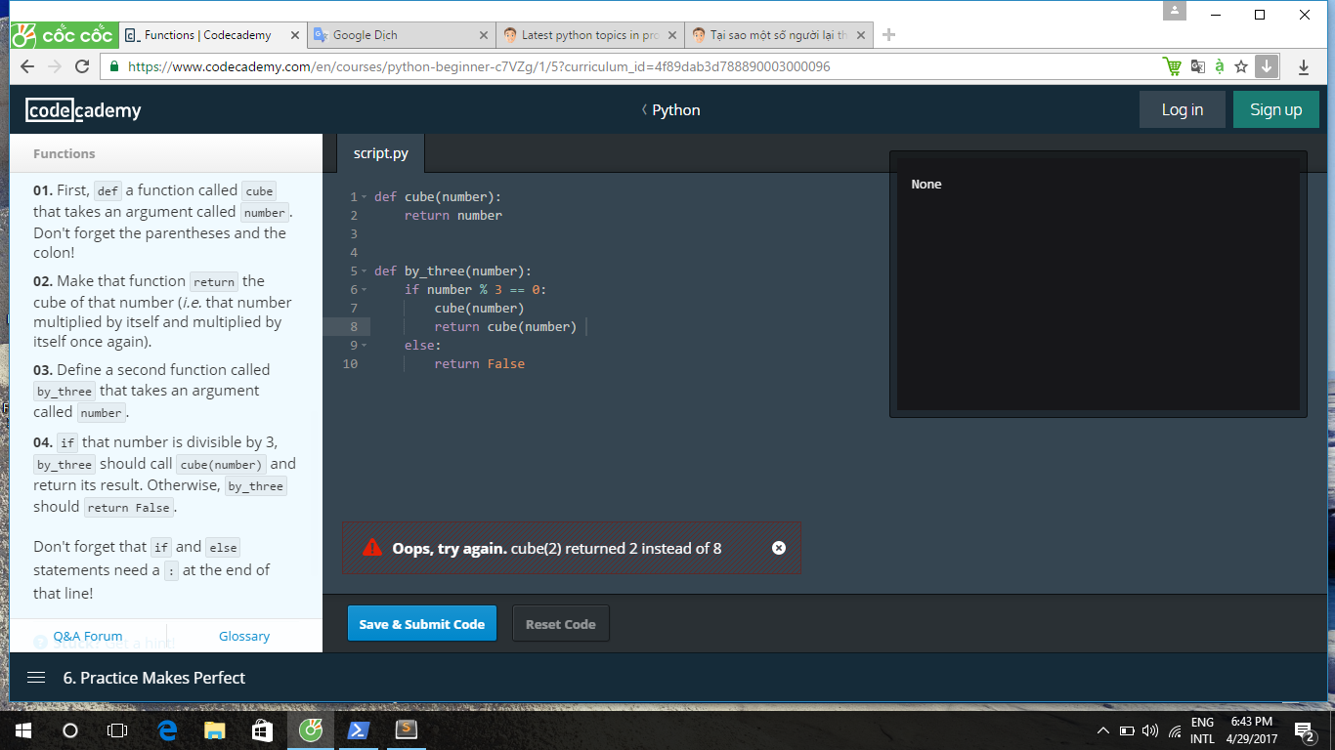1335x750 pixels.
Task: Open the downloads arrow at toolbar's far right
Action: coord(1304,67)
